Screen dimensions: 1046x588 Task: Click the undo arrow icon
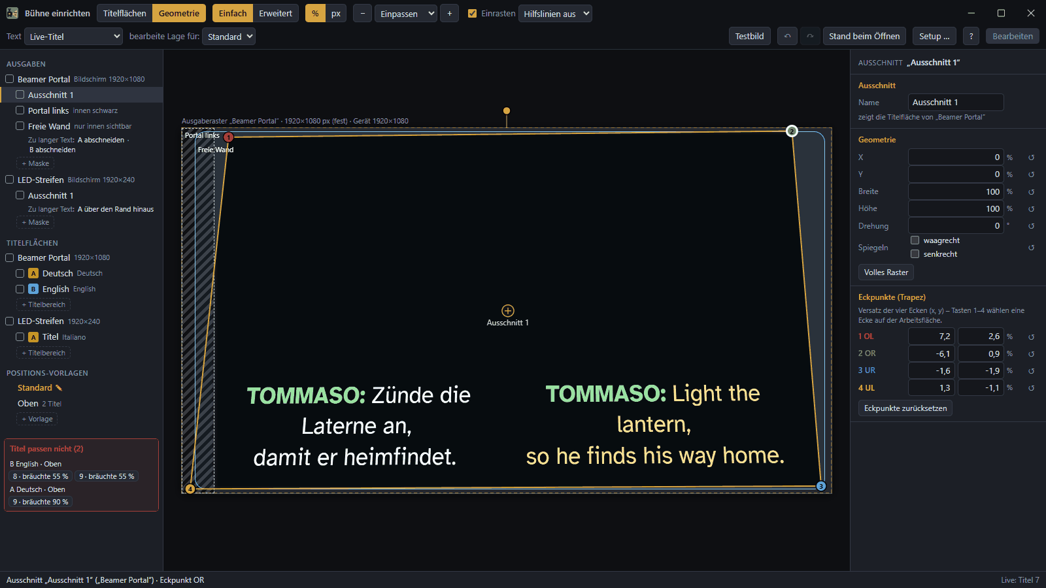(x=787, y=37)
